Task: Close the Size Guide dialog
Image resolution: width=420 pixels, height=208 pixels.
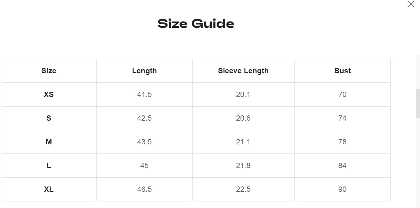Action: (x=411, y=4)
